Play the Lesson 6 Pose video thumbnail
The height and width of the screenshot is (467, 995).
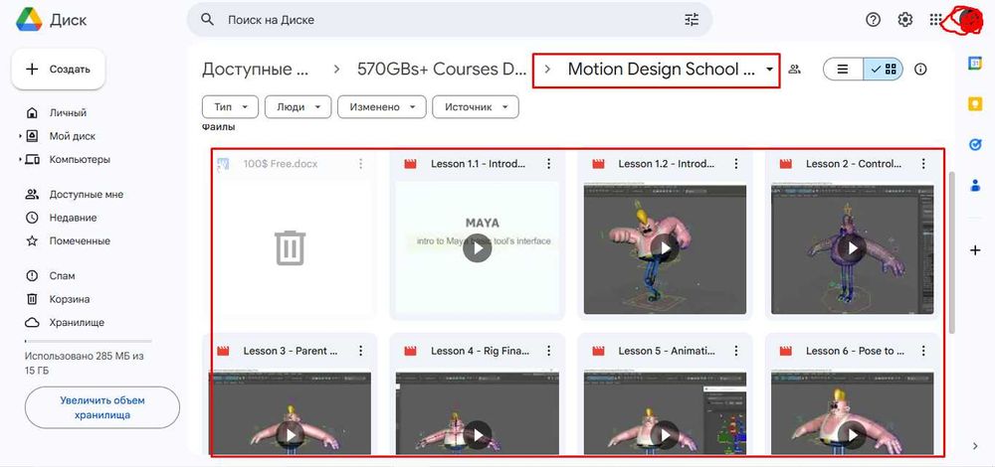click(853, 412)
